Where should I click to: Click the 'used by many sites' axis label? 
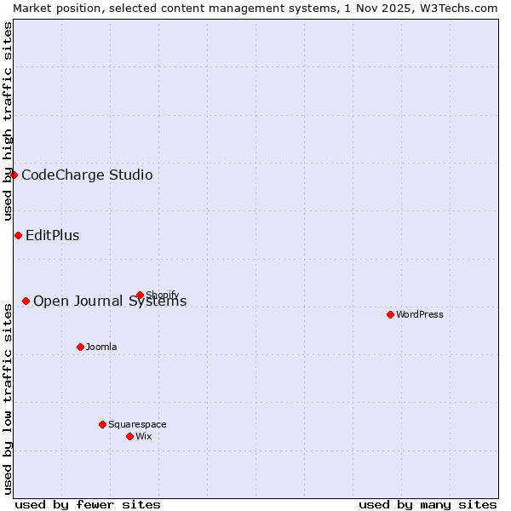click(428, 504)
